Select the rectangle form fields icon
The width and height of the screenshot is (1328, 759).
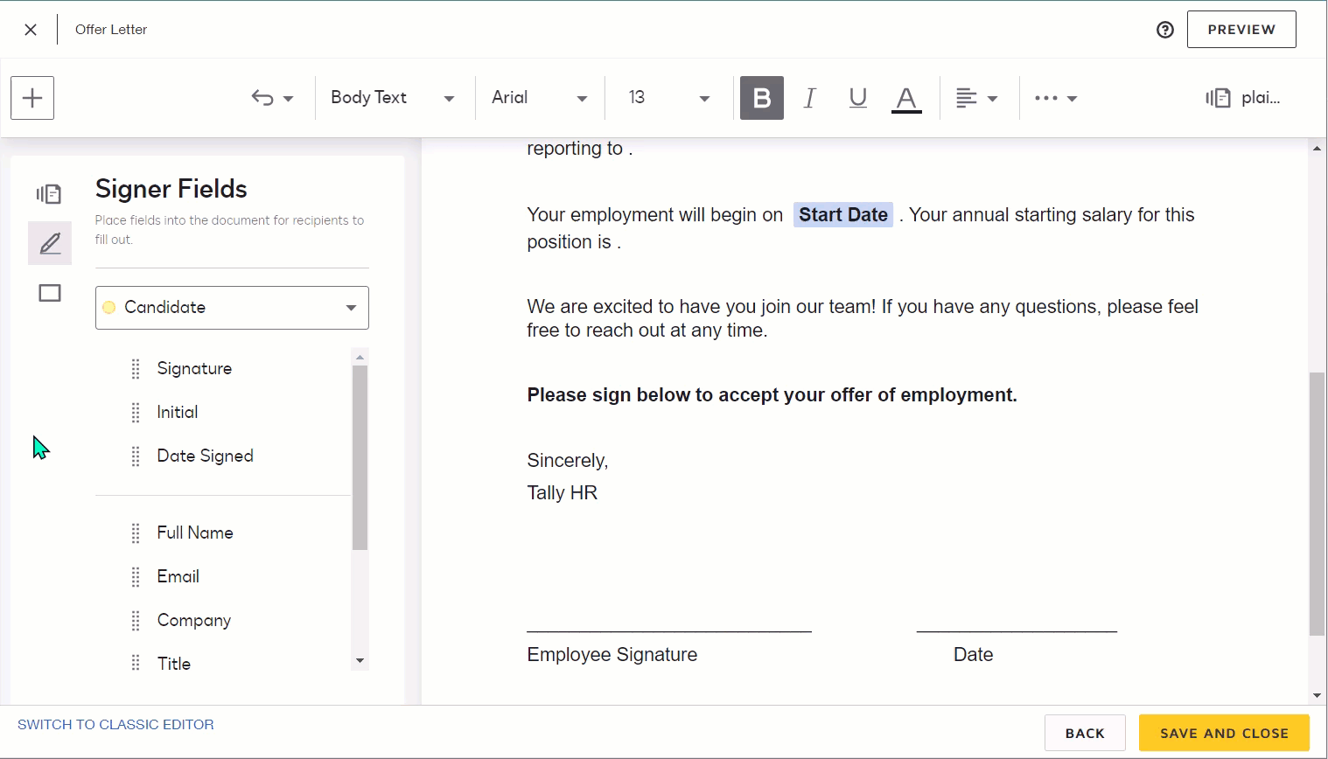tap(50, 293)
